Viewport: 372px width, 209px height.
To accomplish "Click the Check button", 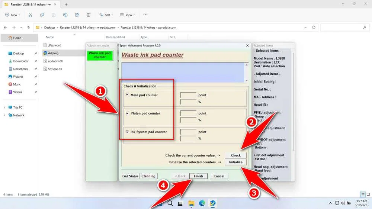I will pos(236,155).
